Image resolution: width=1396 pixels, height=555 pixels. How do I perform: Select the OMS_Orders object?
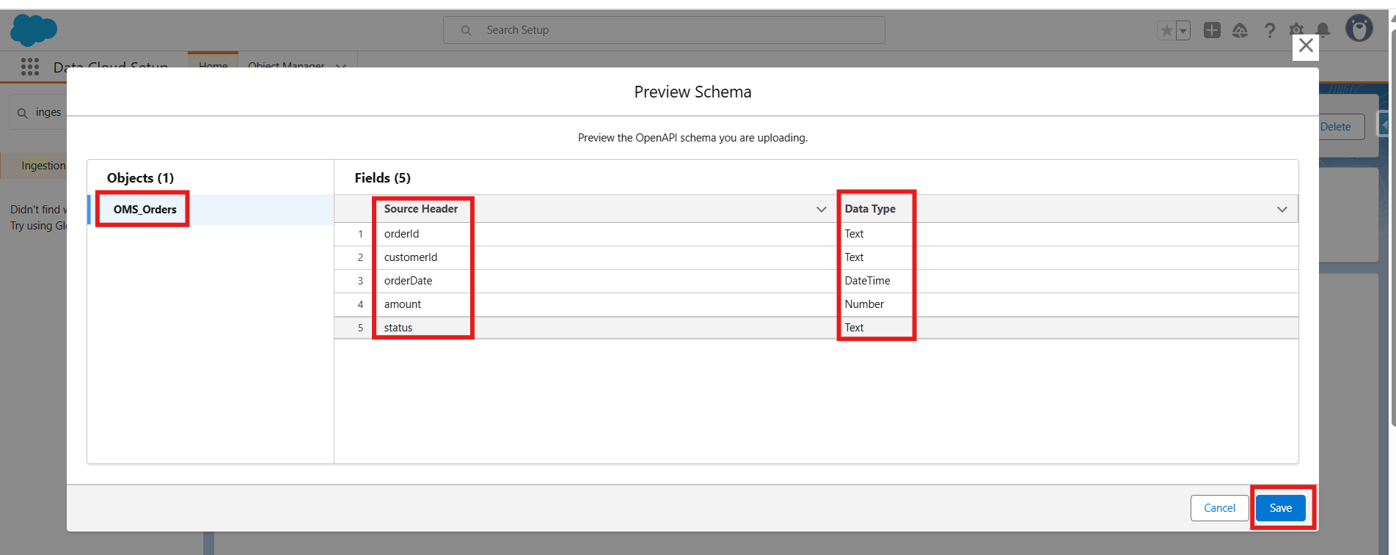pyautogui.click(x=145, y=210)
